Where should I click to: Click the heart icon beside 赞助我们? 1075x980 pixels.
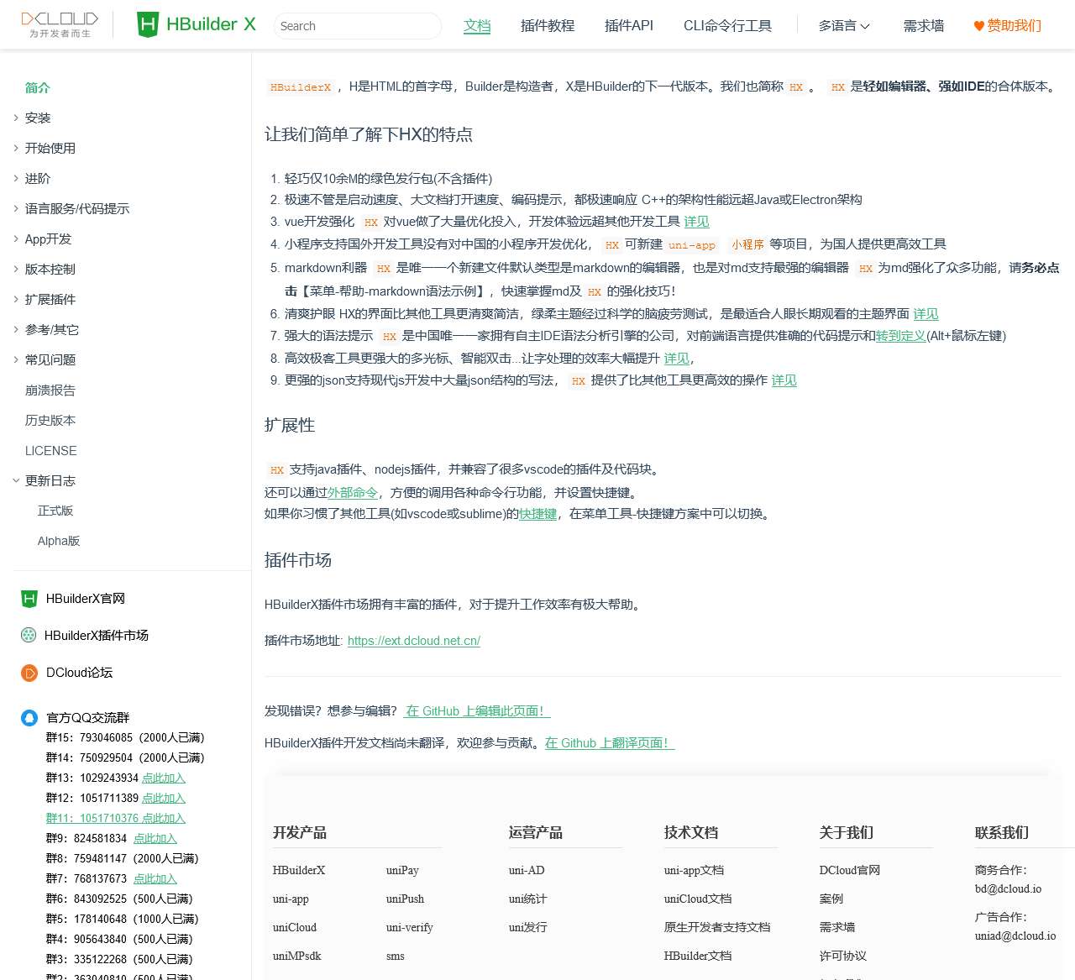[x=978, y=26]
